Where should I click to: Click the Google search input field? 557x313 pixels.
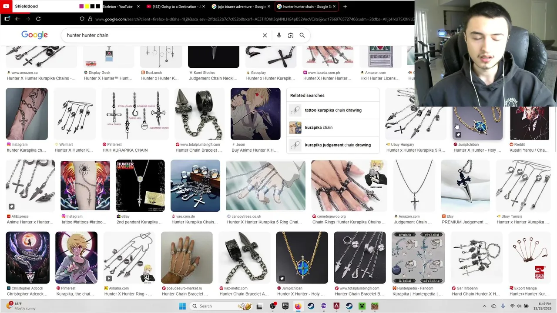[161, 35]
